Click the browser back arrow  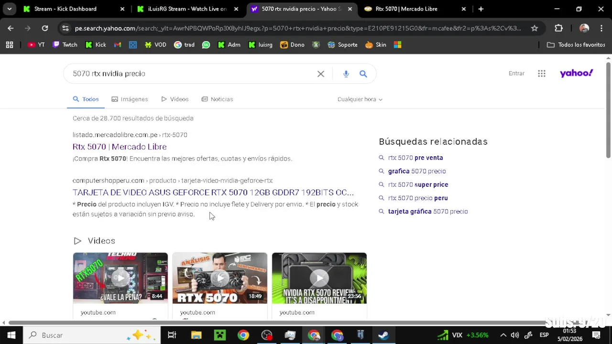11,28
